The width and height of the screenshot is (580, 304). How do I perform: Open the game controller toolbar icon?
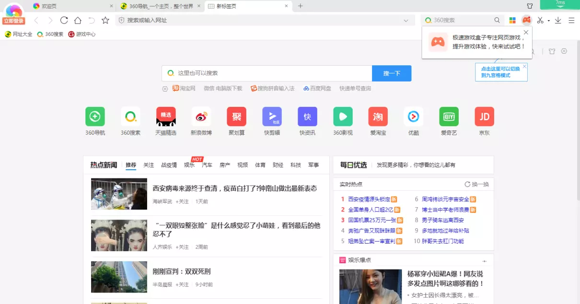click(527, 20)
